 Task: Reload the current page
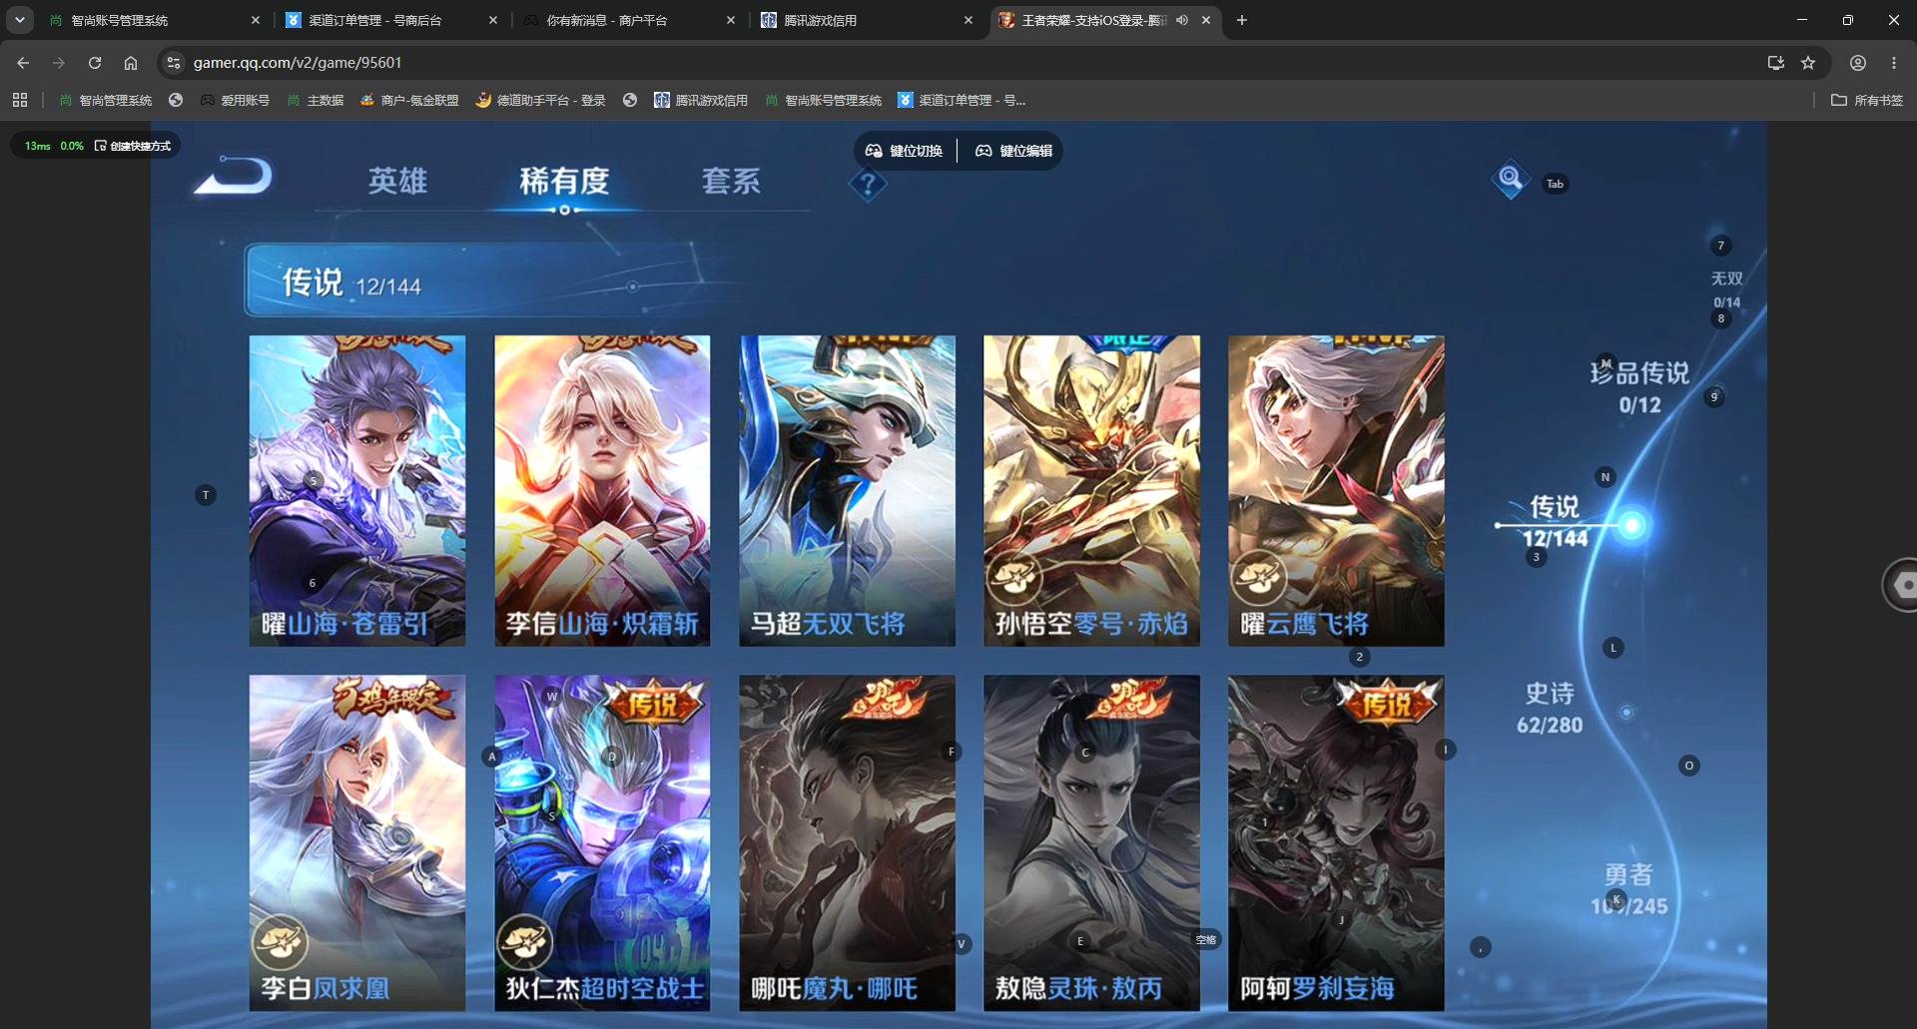(95, 63)
